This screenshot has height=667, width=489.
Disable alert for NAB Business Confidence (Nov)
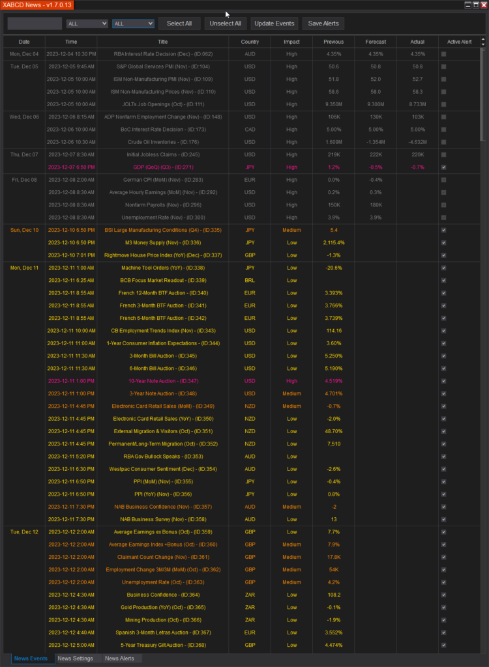tap(443, 507)
